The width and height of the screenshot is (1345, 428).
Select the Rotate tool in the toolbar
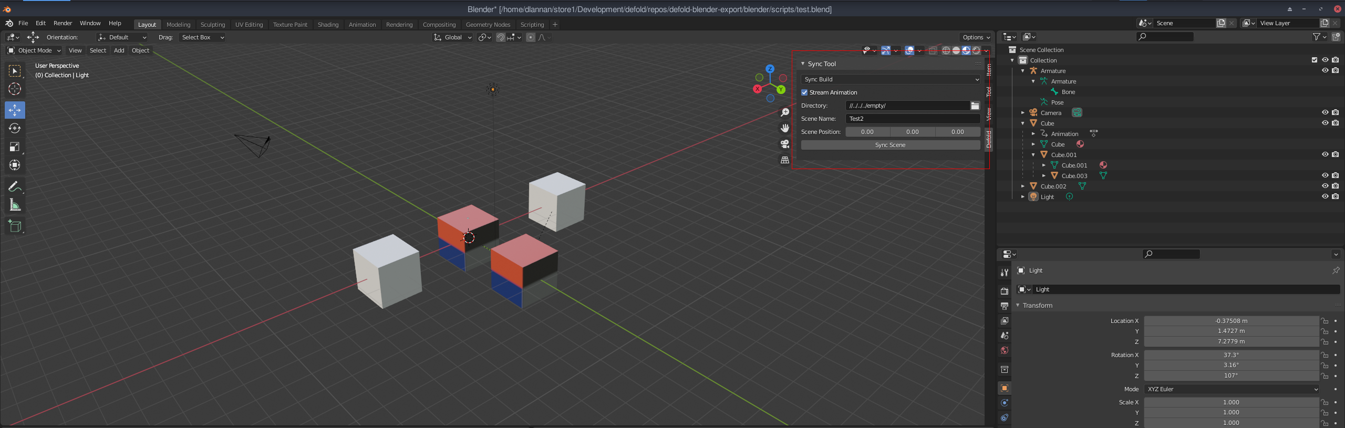[x=15, y=128]
